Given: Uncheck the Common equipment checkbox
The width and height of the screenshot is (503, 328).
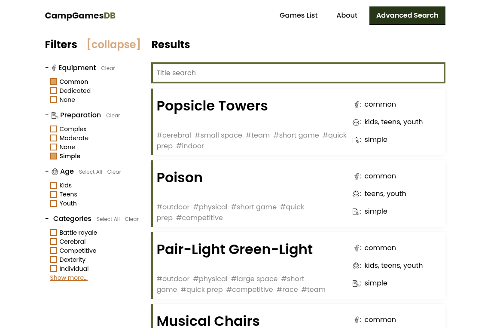Looking at the screenshot, I should [54, 81].
